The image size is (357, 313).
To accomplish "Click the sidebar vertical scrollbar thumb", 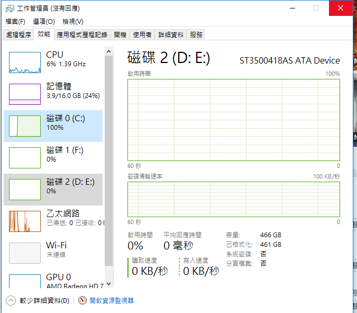I will 108,160.
